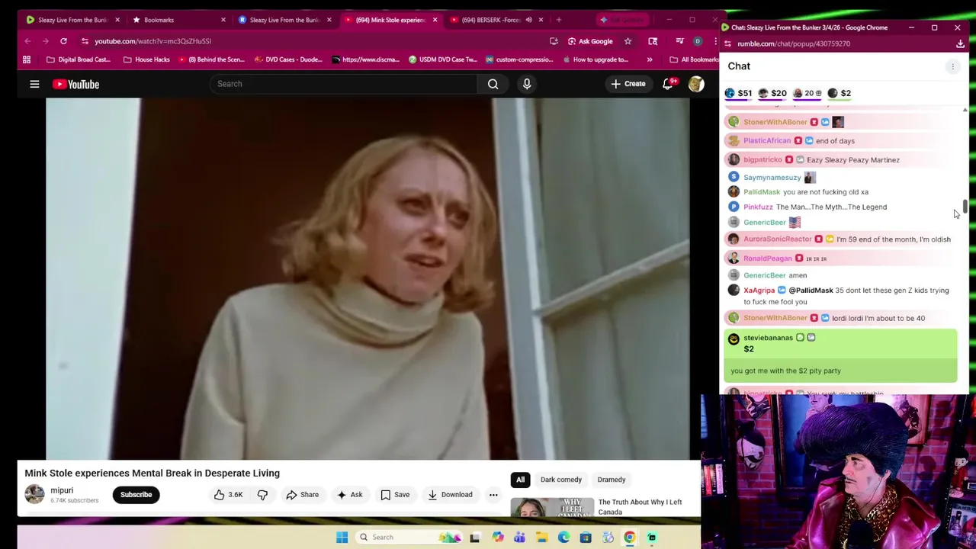Share the video using Share button
Viewport: 976px width, 549px height.
302,495
